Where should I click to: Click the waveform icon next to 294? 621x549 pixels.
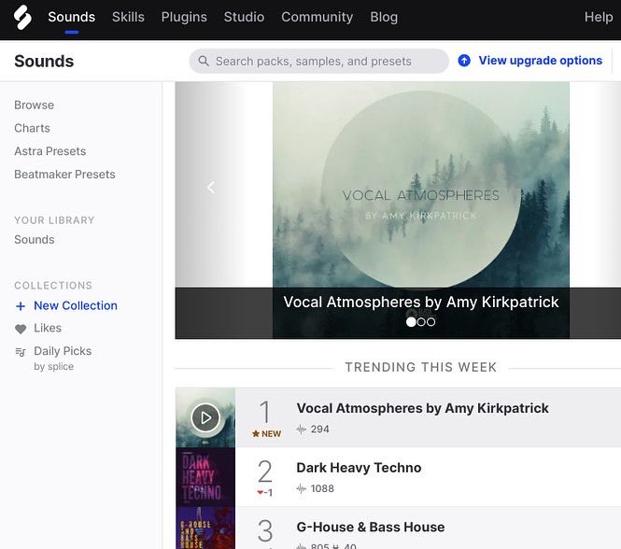[302, 429]
